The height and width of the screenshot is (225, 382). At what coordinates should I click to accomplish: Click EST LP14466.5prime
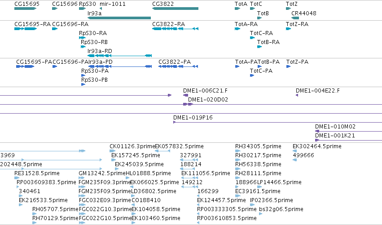click(259, 187)
